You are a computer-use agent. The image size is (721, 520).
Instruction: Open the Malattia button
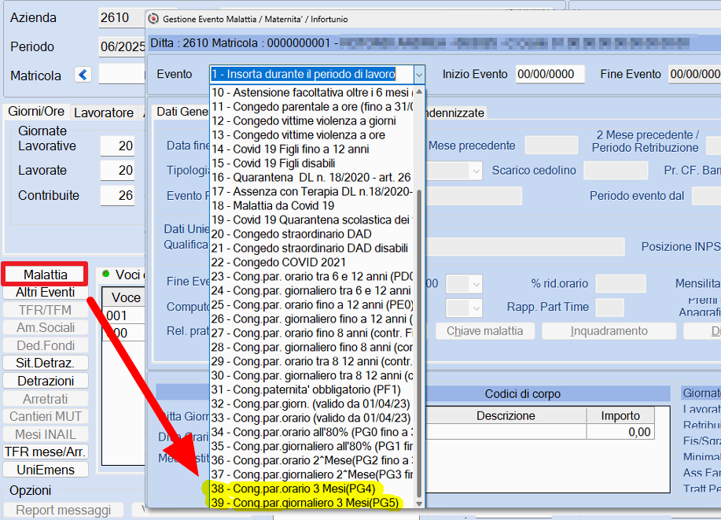tap(45, 275)
